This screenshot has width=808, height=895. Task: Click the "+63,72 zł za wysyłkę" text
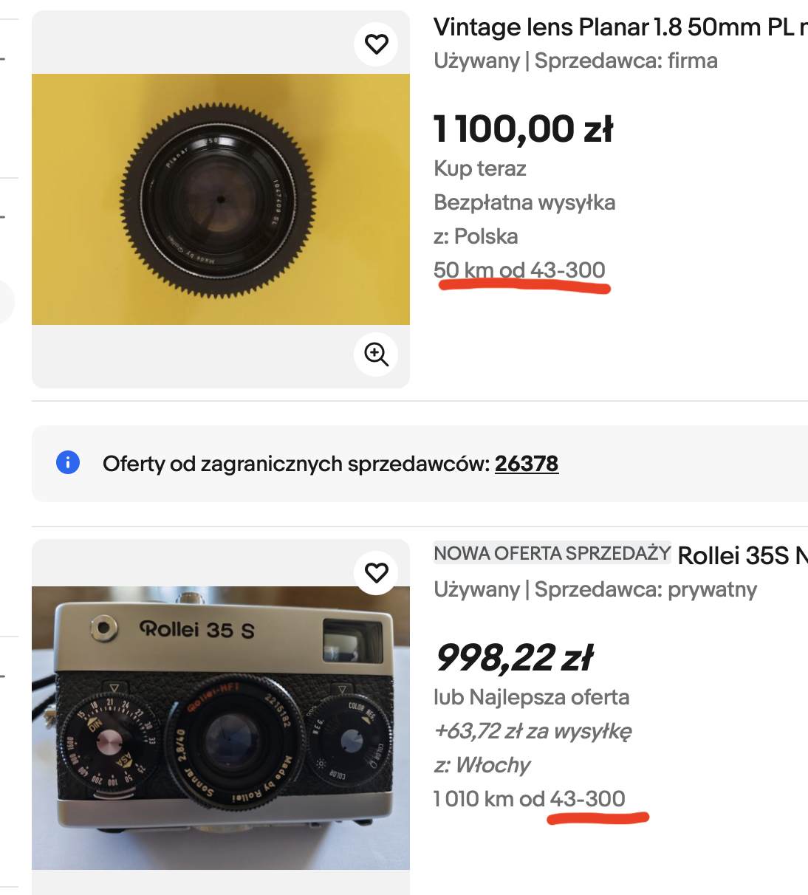click(533, 731)
